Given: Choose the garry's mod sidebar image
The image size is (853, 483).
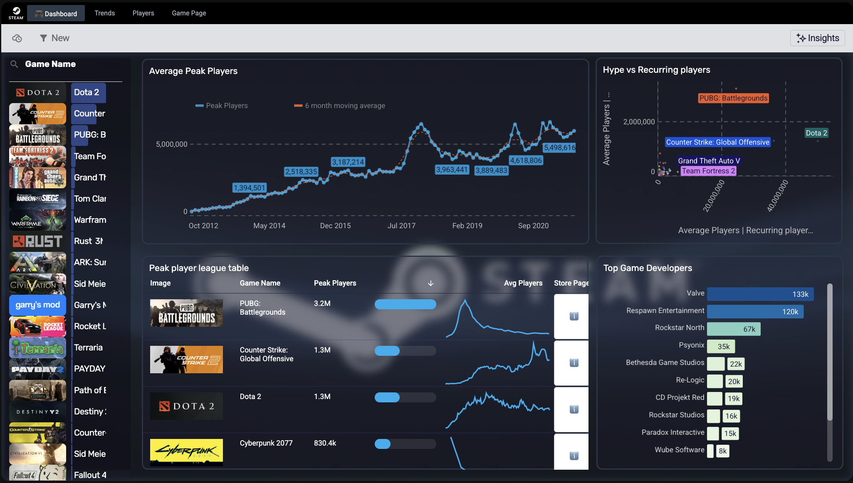Looking at the screenshot, I should coord(37,305).
